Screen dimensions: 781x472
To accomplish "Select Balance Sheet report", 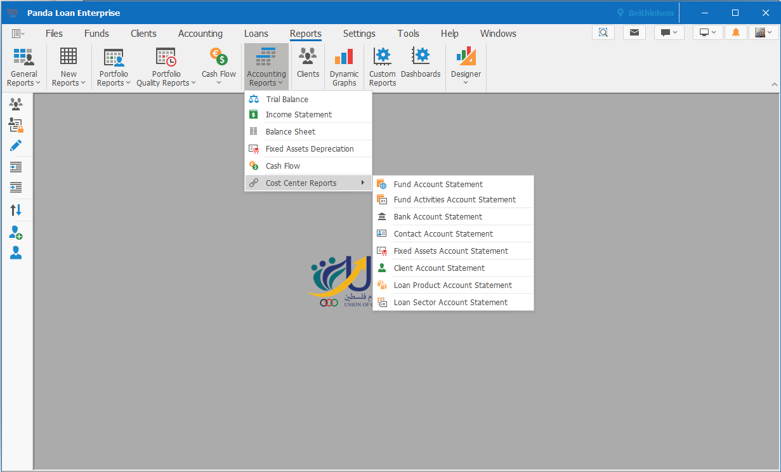I will point(308,131).
